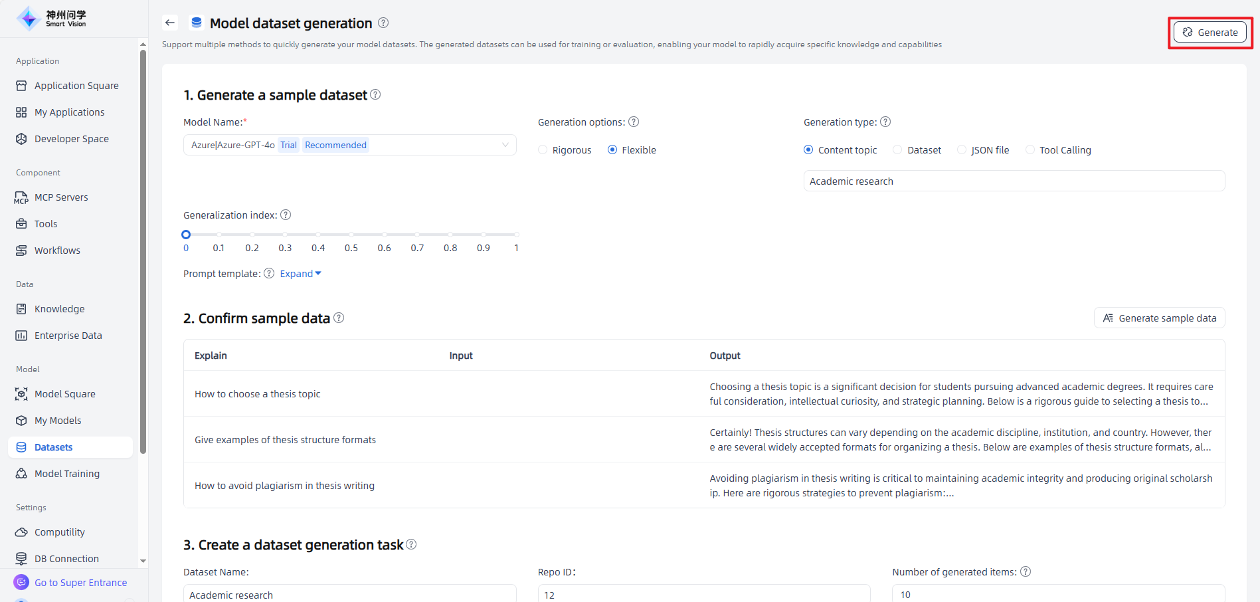Set Generalization index slider to 0.5
This screenshot has width=1260, height=602.
point(351,235)
